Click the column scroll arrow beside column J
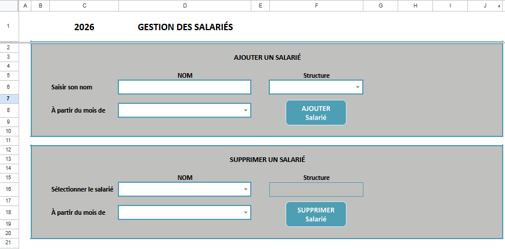 [499, 5]
